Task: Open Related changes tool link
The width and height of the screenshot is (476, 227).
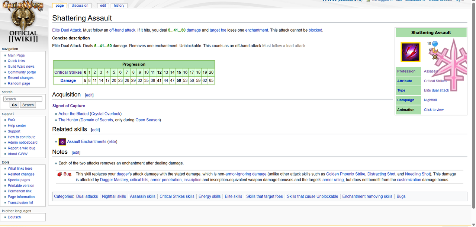Action: tap(21, 174)
